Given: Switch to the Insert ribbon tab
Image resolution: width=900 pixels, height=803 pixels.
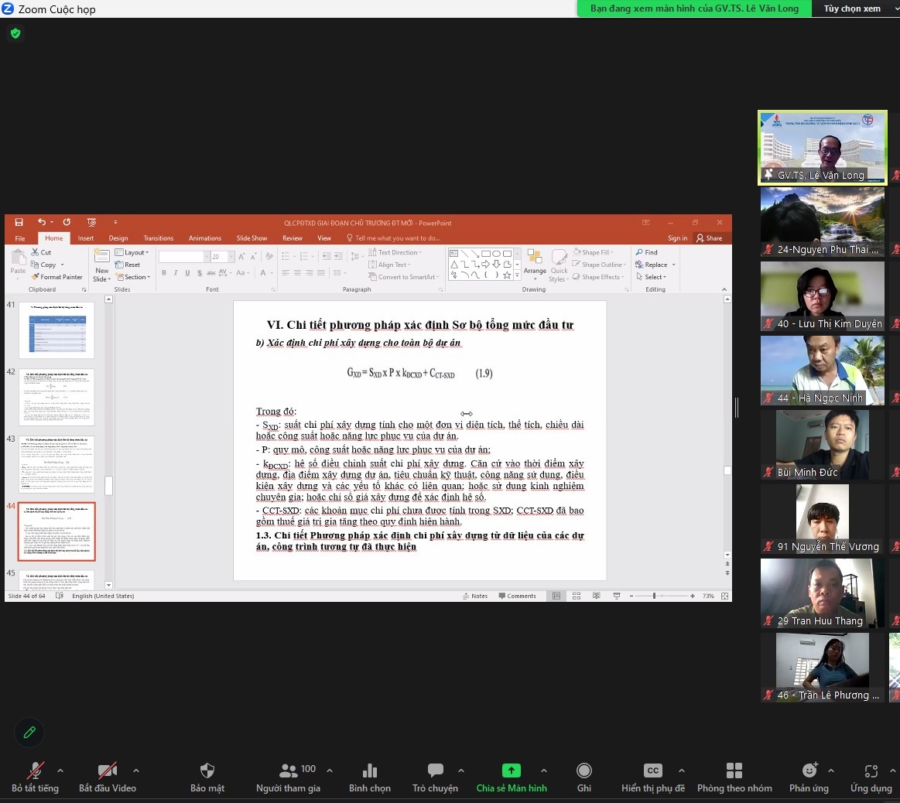Looking at the screenshot, I should [x=85, y=238].
